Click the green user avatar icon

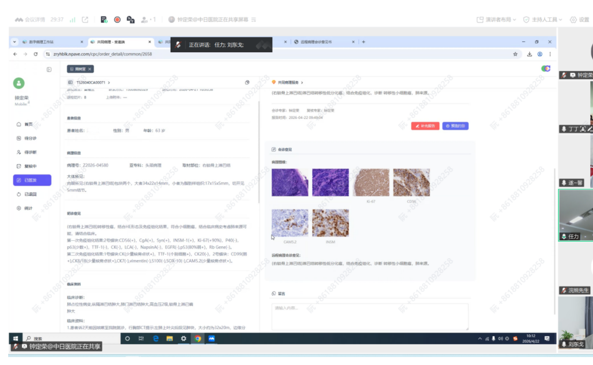[x=19, y=83]
